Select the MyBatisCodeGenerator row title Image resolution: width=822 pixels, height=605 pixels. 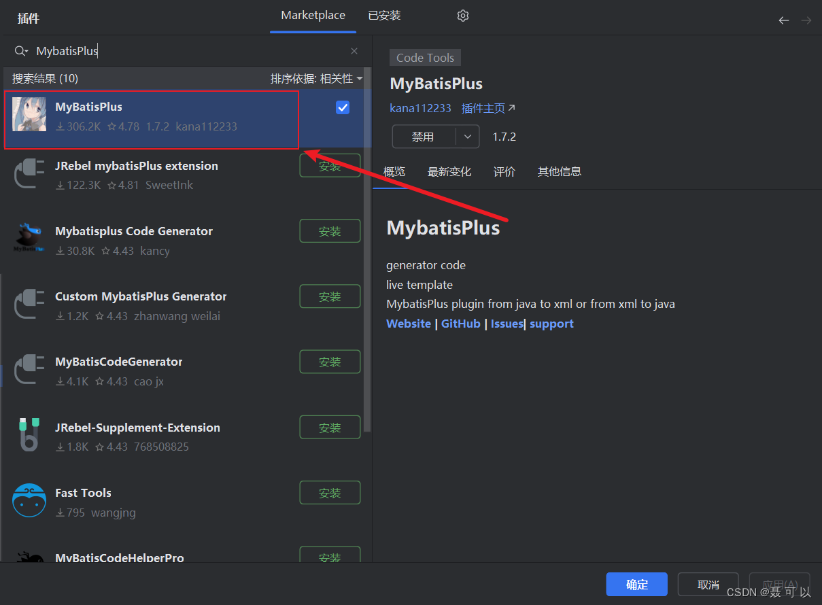coord(119,362)
